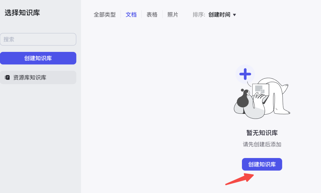Screen dimensions: 321x193
Task: Click the 创建知识库 button below the illustration
Action: (x=262, y=164)
